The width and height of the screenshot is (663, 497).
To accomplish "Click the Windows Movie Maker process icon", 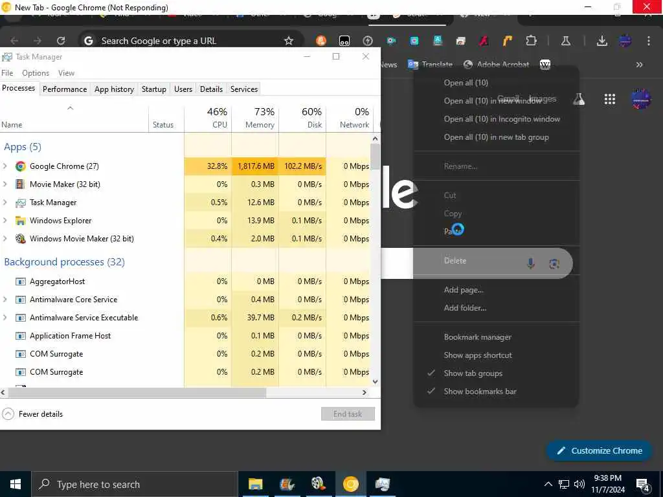I will 20,238.
